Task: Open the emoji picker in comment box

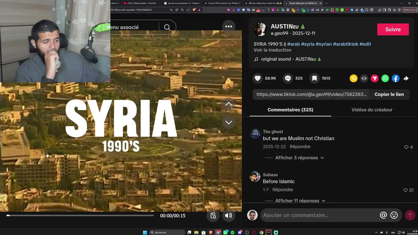Action: point(394,215)
